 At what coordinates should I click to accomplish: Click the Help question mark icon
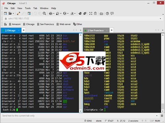[x=107, y=13]
